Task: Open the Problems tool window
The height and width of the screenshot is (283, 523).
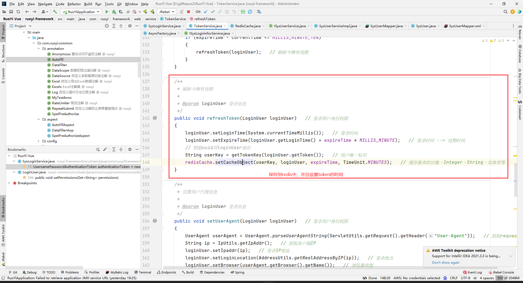Action: tap(70, 272)
